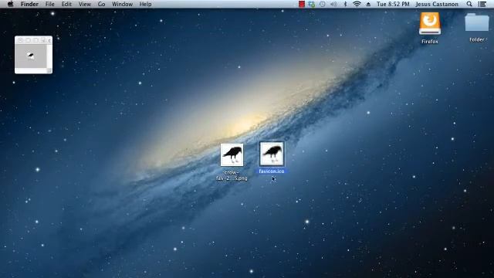
Task: Click the sync status icon in the menu bar
Action: point(312,4)
